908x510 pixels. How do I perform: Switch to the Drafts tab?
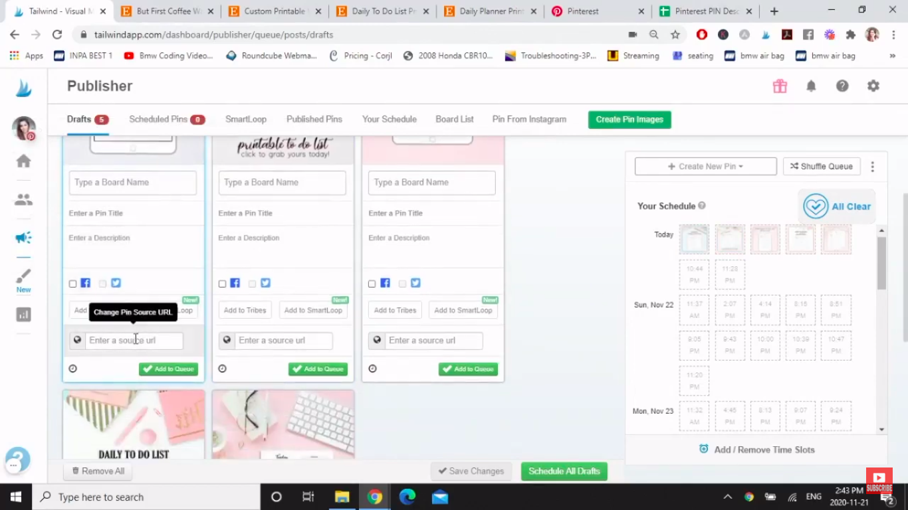(x=87, y=120)
